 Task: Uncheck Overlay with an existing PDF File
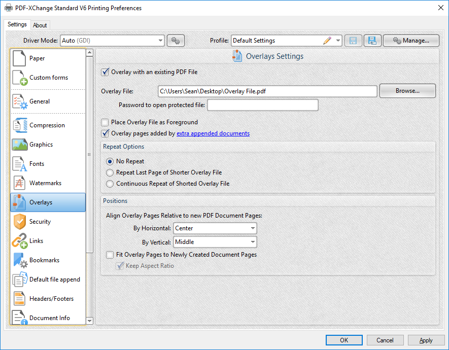click(105, 72)
